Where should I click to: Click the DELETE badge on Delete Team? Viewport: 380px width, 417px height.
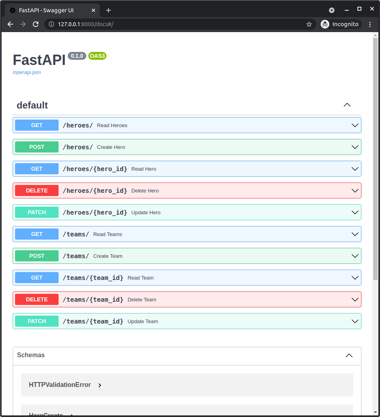[x=36, y=299]
